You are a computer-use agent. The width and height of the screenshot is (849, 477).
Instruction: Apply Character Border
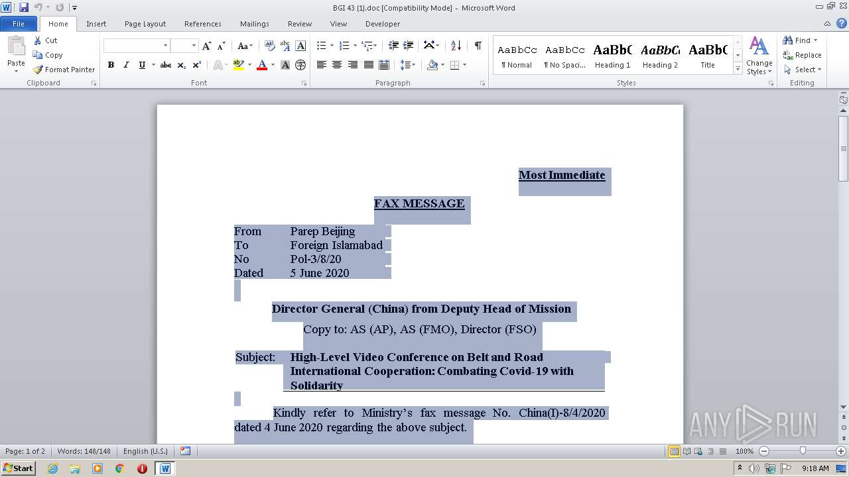pos(300,46)
